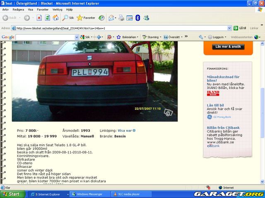Screen dimensions: 265x198
Task: Open the Visa menu
Action: pyautogui.click(x=30, y=9)
